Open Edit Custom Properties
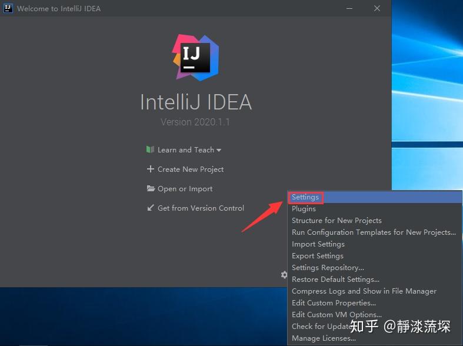This screenshot has width=463, height=346. point(374,303)
